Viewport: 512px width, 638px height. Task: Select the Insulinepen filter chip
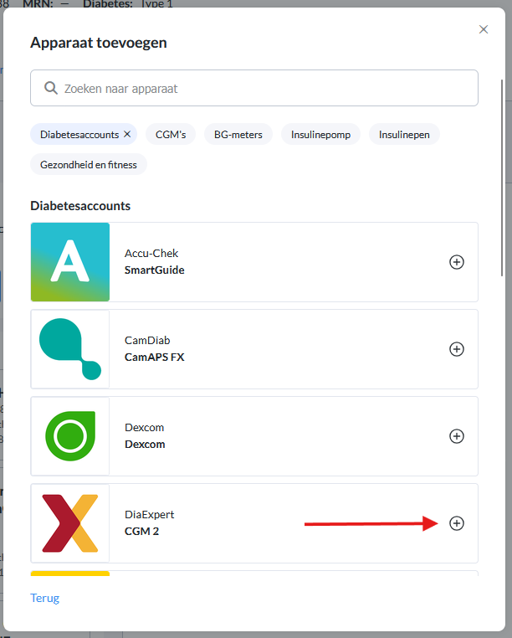click(x=404, y=134)
